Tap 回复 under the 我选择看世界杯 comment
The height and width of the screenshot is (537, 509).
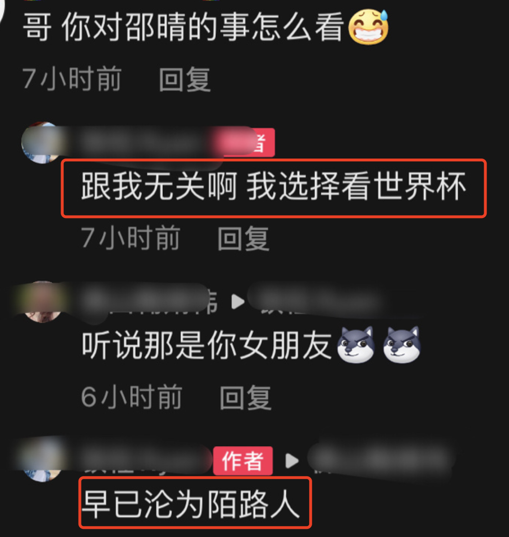(x=244, y=239)
